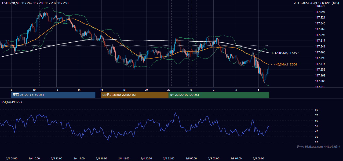The image size is (343, 161).
Task: Click price level 117.238 on price axis
Action: pyautogui.click(x=320, y=69)
